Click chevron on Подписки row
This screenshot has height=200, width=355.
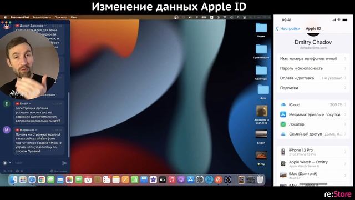(345, 88)
